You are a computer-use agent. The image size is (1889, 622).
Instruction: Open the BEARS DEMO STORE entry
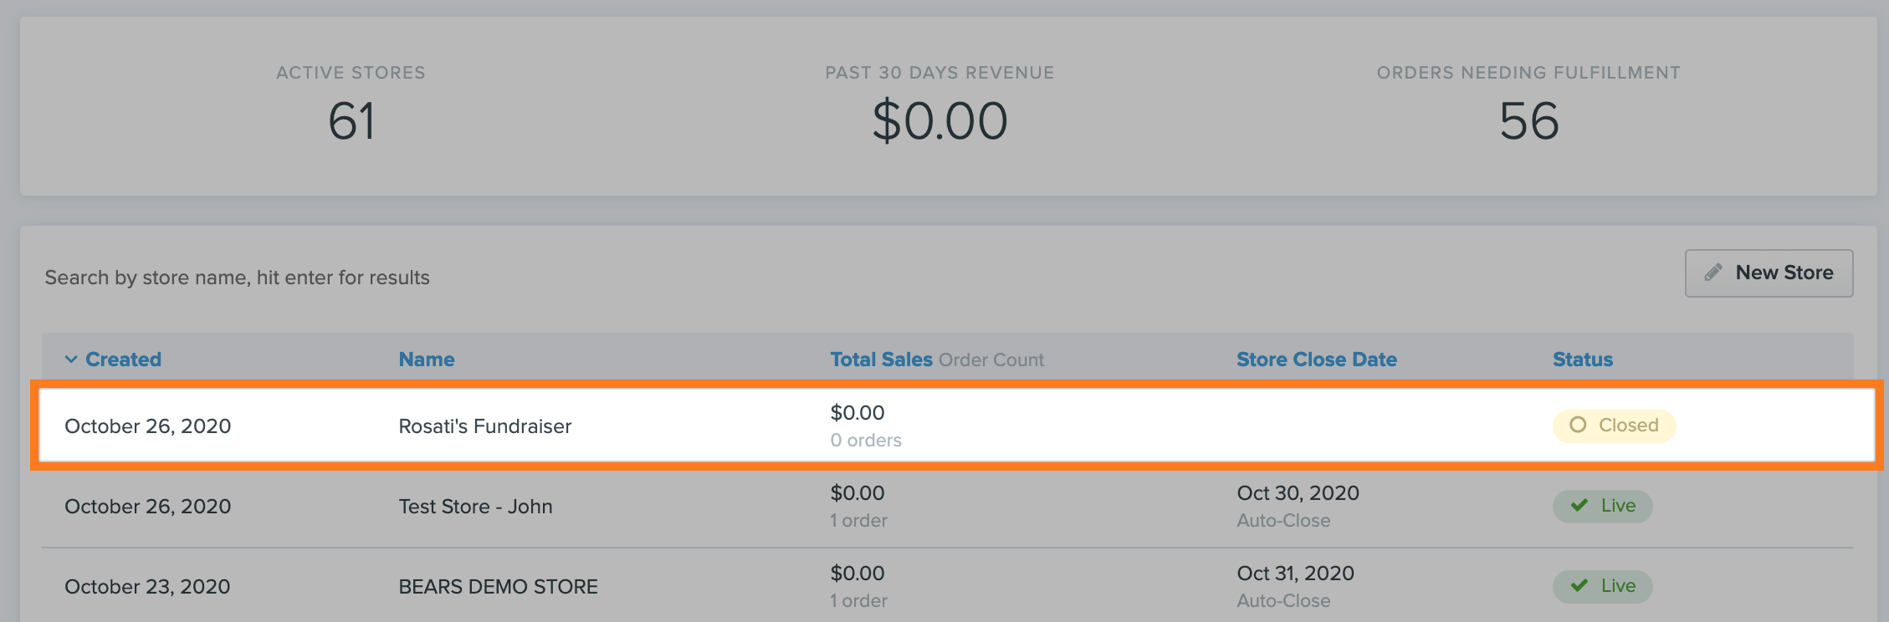[499, 587]
